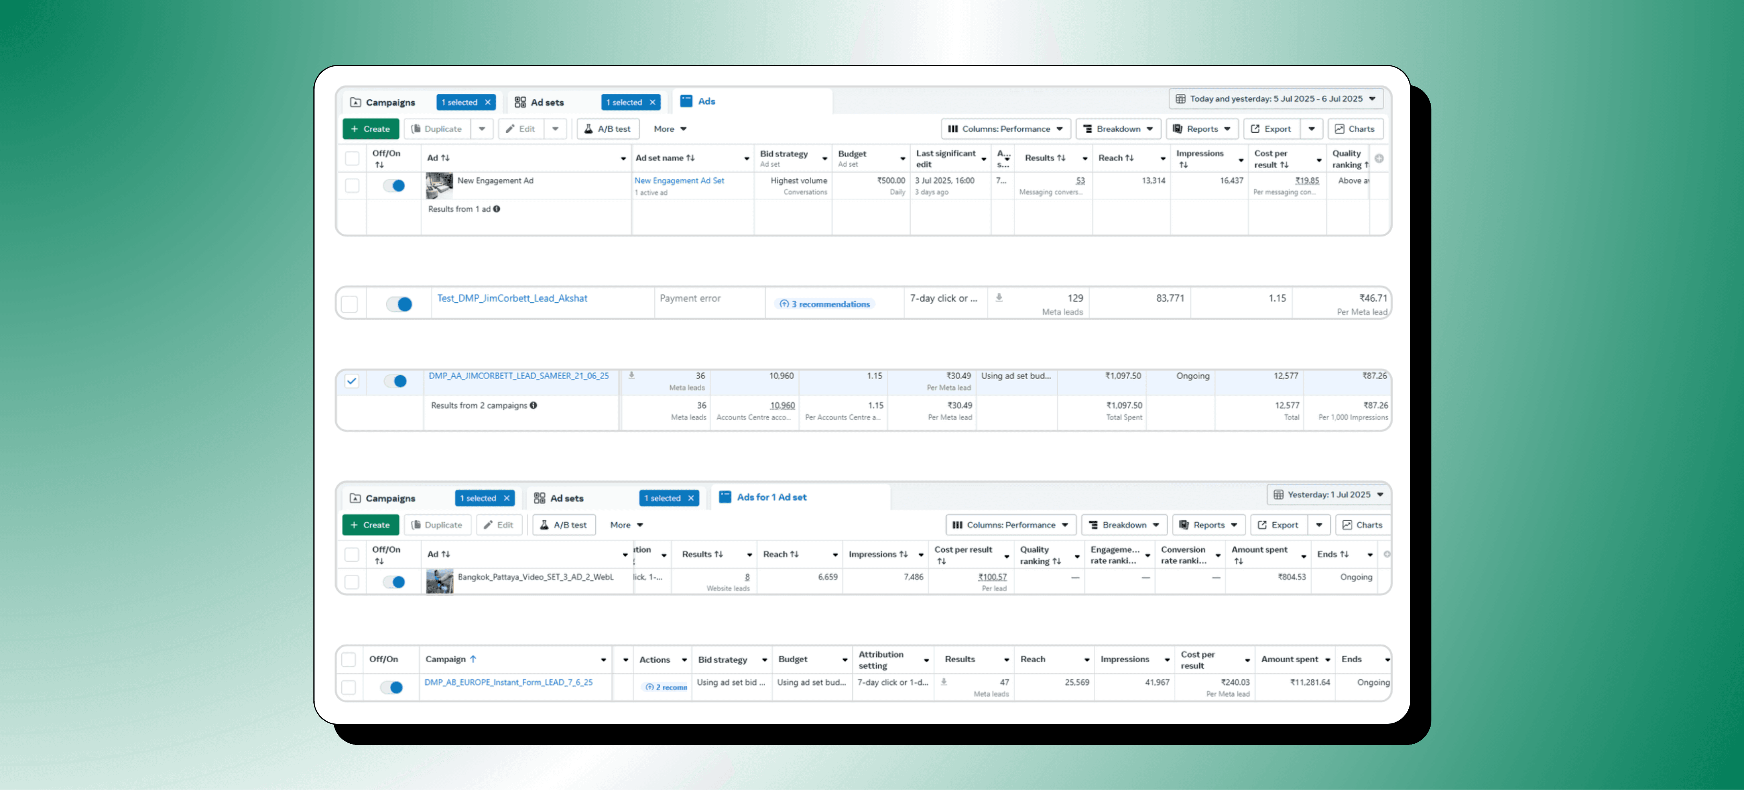Click info icon beside Results from 2 campaigns
The width and height of the screenshot is (1744, 790).
click(x=533, y=406)
